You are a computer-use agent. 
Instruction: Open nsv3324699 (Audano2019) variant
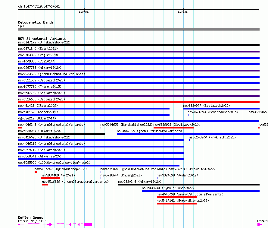[177, 175]
